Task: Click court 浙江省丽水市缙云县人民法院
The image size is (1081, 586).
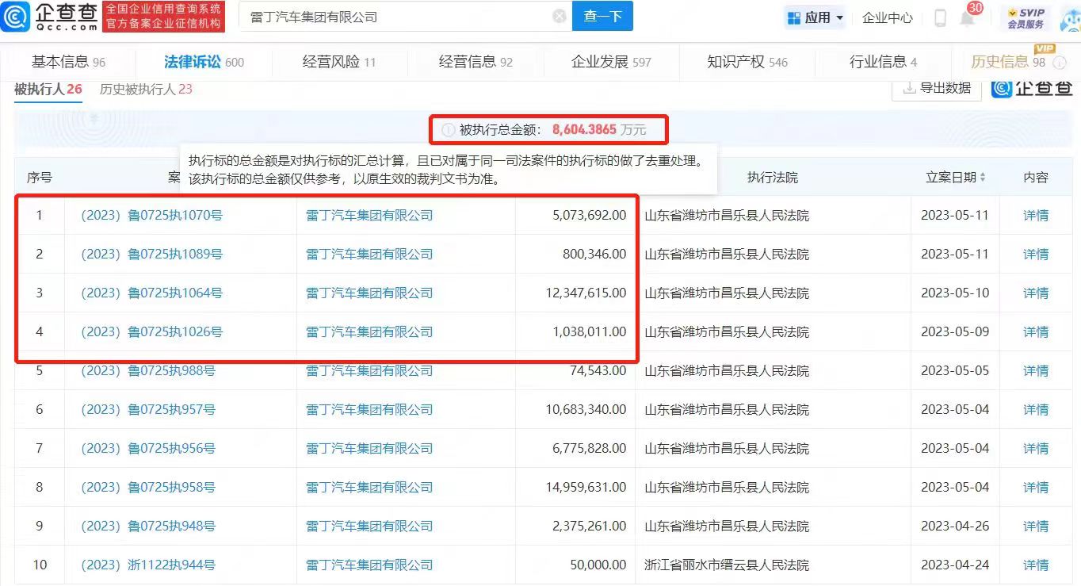Action: point(727,565)
